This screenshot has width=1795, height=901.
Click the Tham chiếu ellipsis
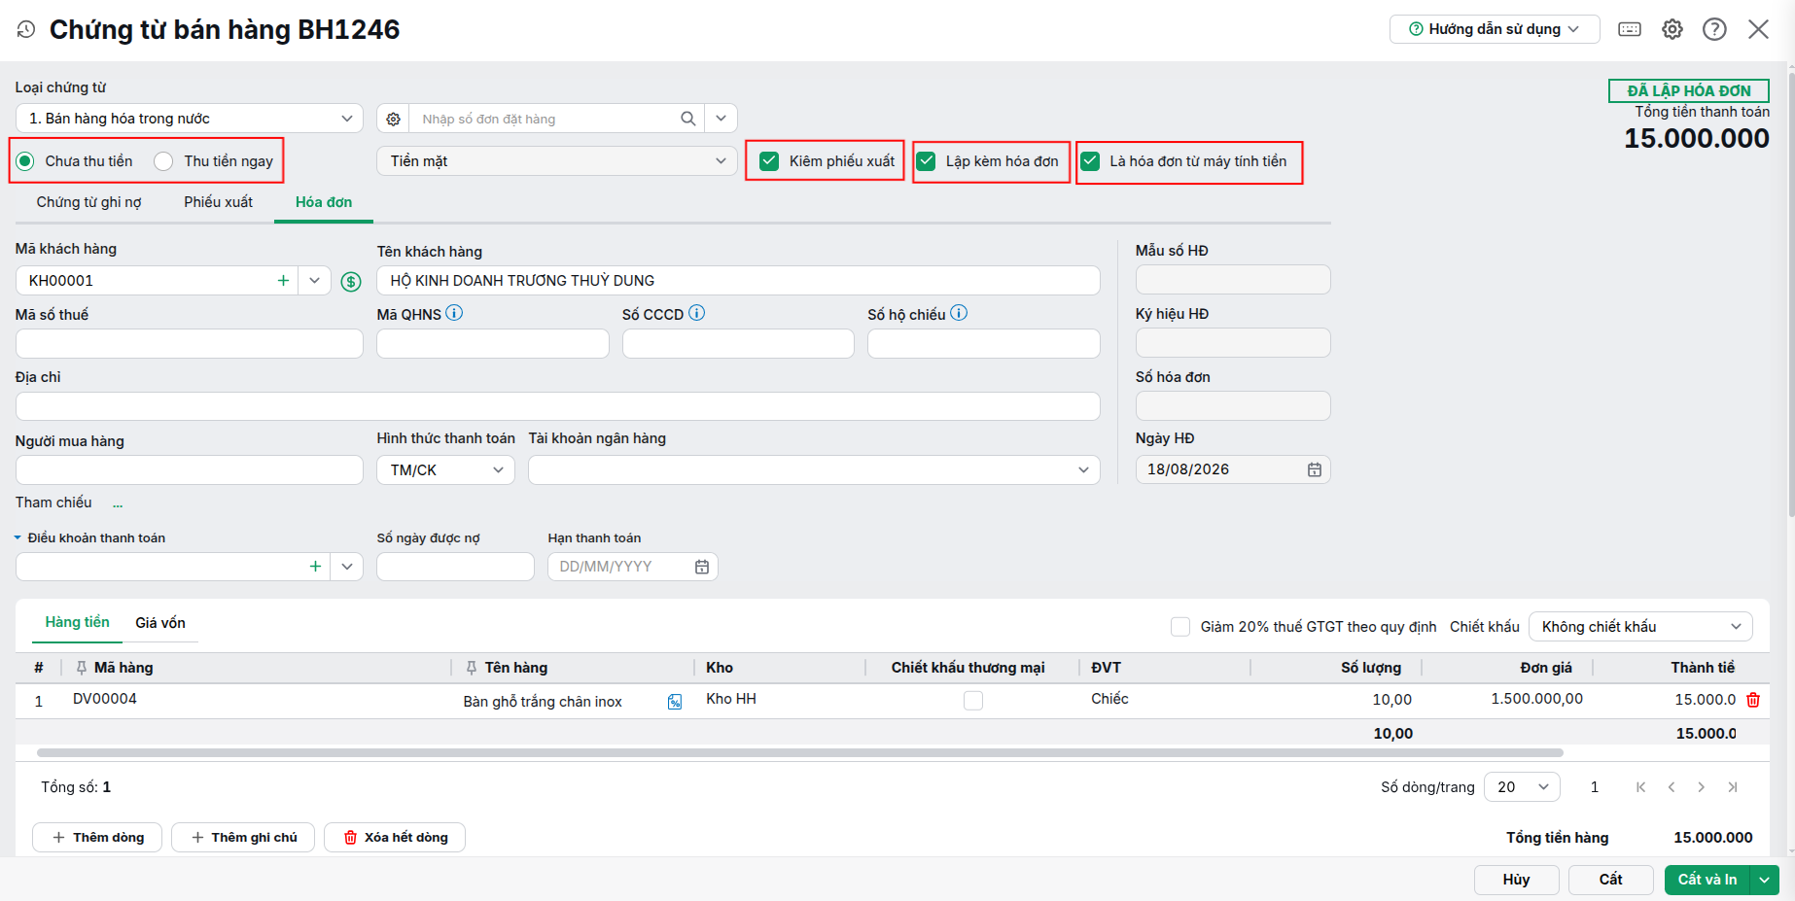coord(118,503)
